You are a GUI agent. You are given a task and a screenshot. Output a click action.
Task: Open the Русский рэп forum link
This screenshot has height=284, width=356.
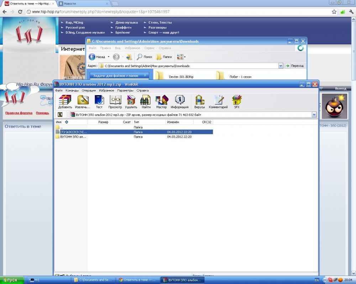click(75, 27)
